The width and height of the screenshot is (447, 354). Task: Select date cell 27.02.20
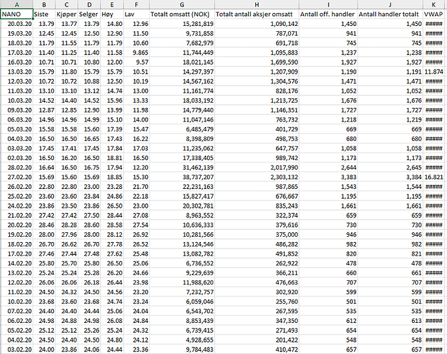17,177
